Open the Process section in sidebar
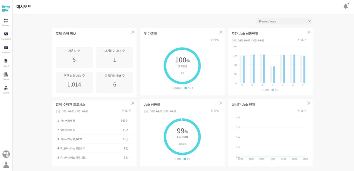 (6, 22)
